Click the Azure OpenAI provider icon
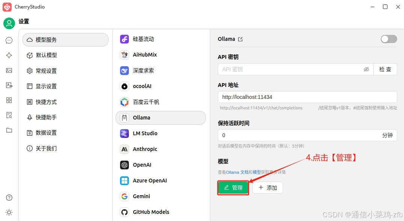 point(124,181)
